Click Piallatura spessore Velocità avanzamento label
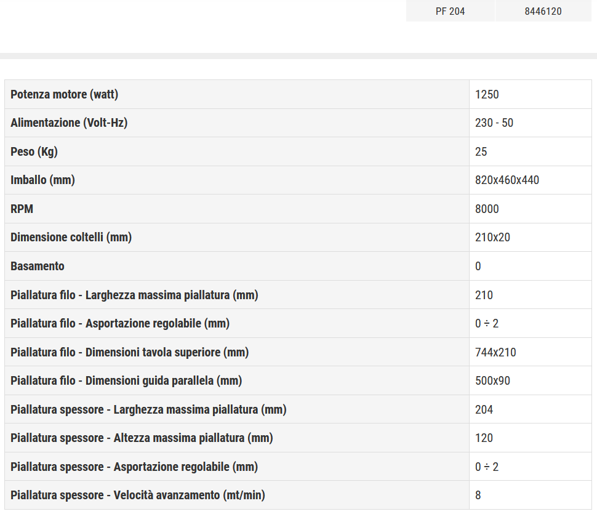 [x=138, y=495]
